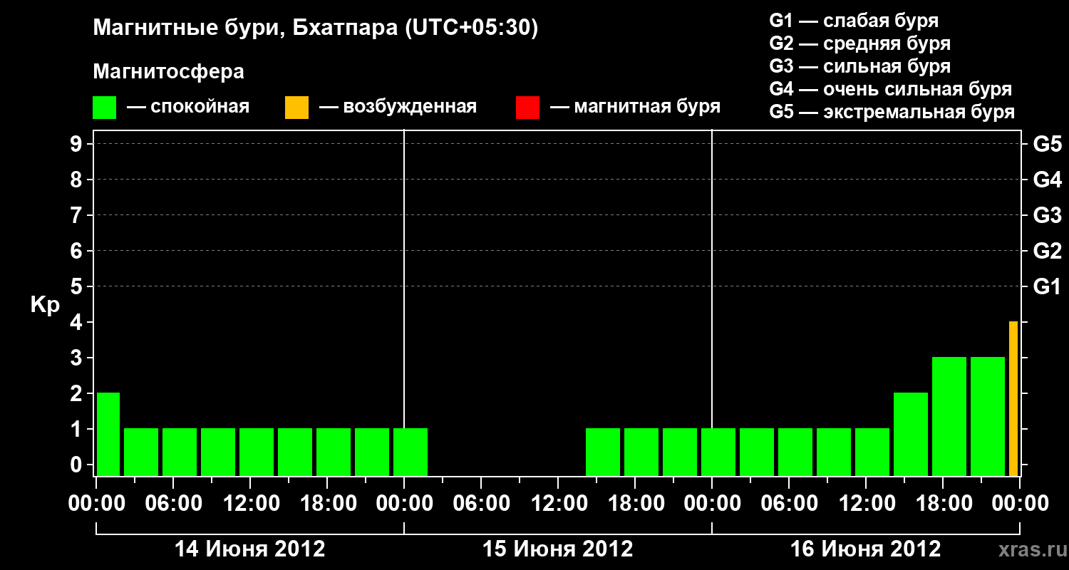Click 'G2 — средняя буря' legend line
Viewport: 1069px width, 570px height.
point(860,43)
